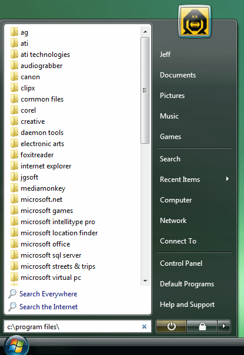Click the lock computer icon
This screenshot has width=244, height=355.
pyautogui.click(x=202, y=326)
